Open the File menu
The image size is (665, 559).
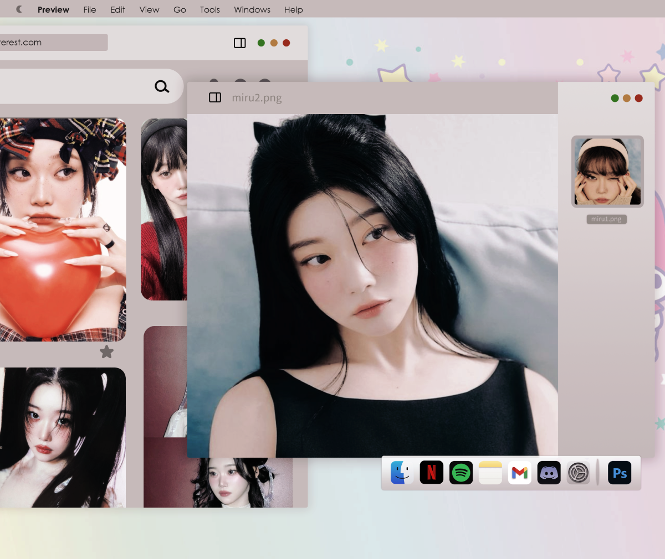[90, 9]
